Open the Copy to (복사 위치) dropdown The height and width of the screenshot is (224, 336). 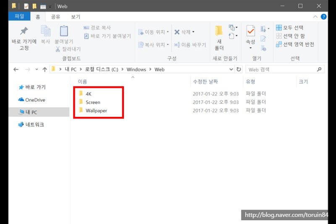point(153,45)
